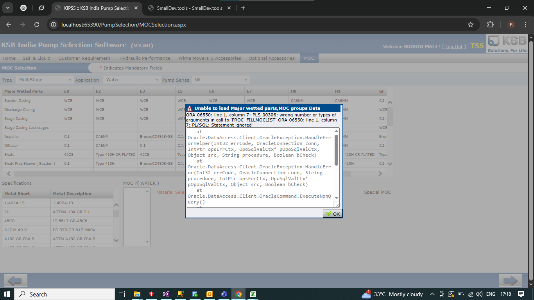Open the Application dropdown showing Water
Screen dimensions: 534x300
[x=132, y=80]
